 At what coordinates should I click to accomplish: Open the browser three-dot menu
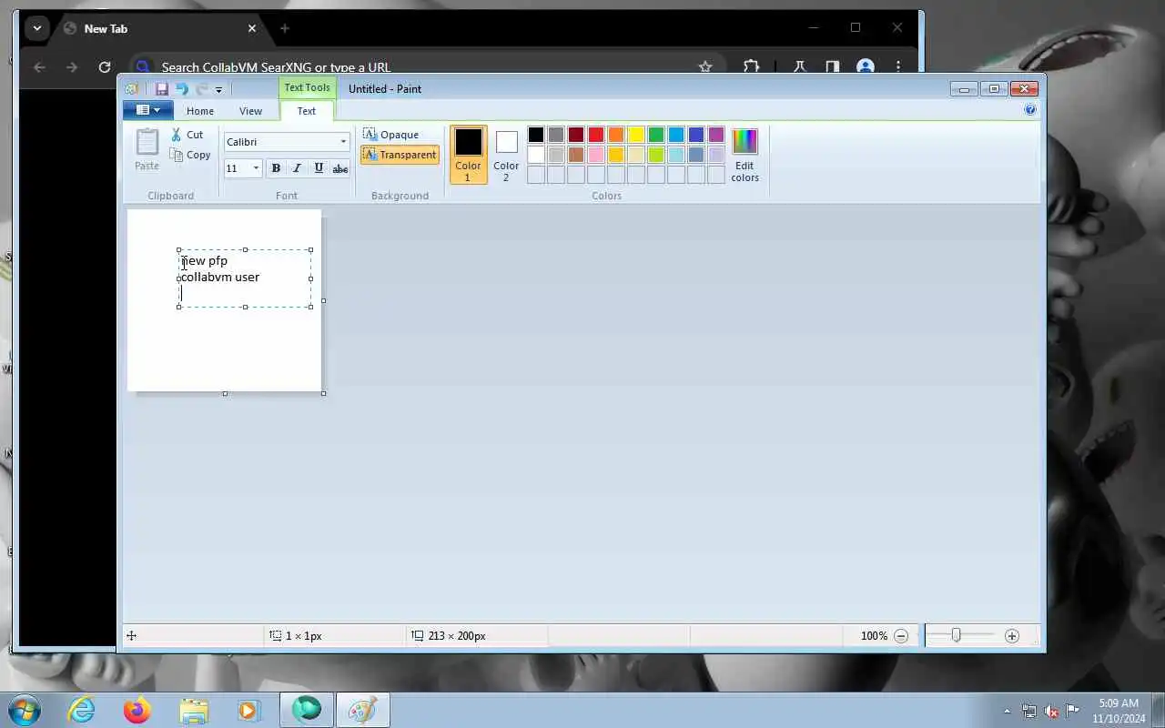(x=898, y=67)
